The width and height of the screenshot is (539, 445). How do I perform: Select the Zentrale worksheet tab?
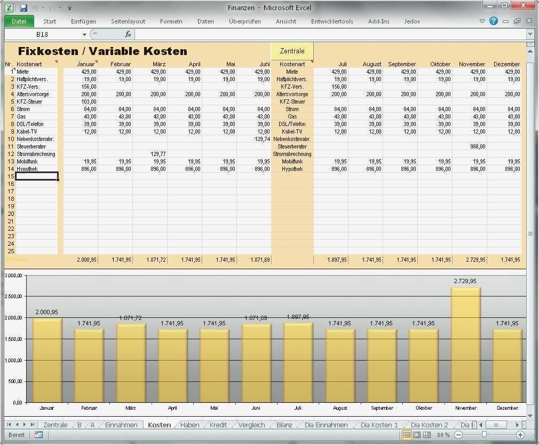tap(55, 425)
